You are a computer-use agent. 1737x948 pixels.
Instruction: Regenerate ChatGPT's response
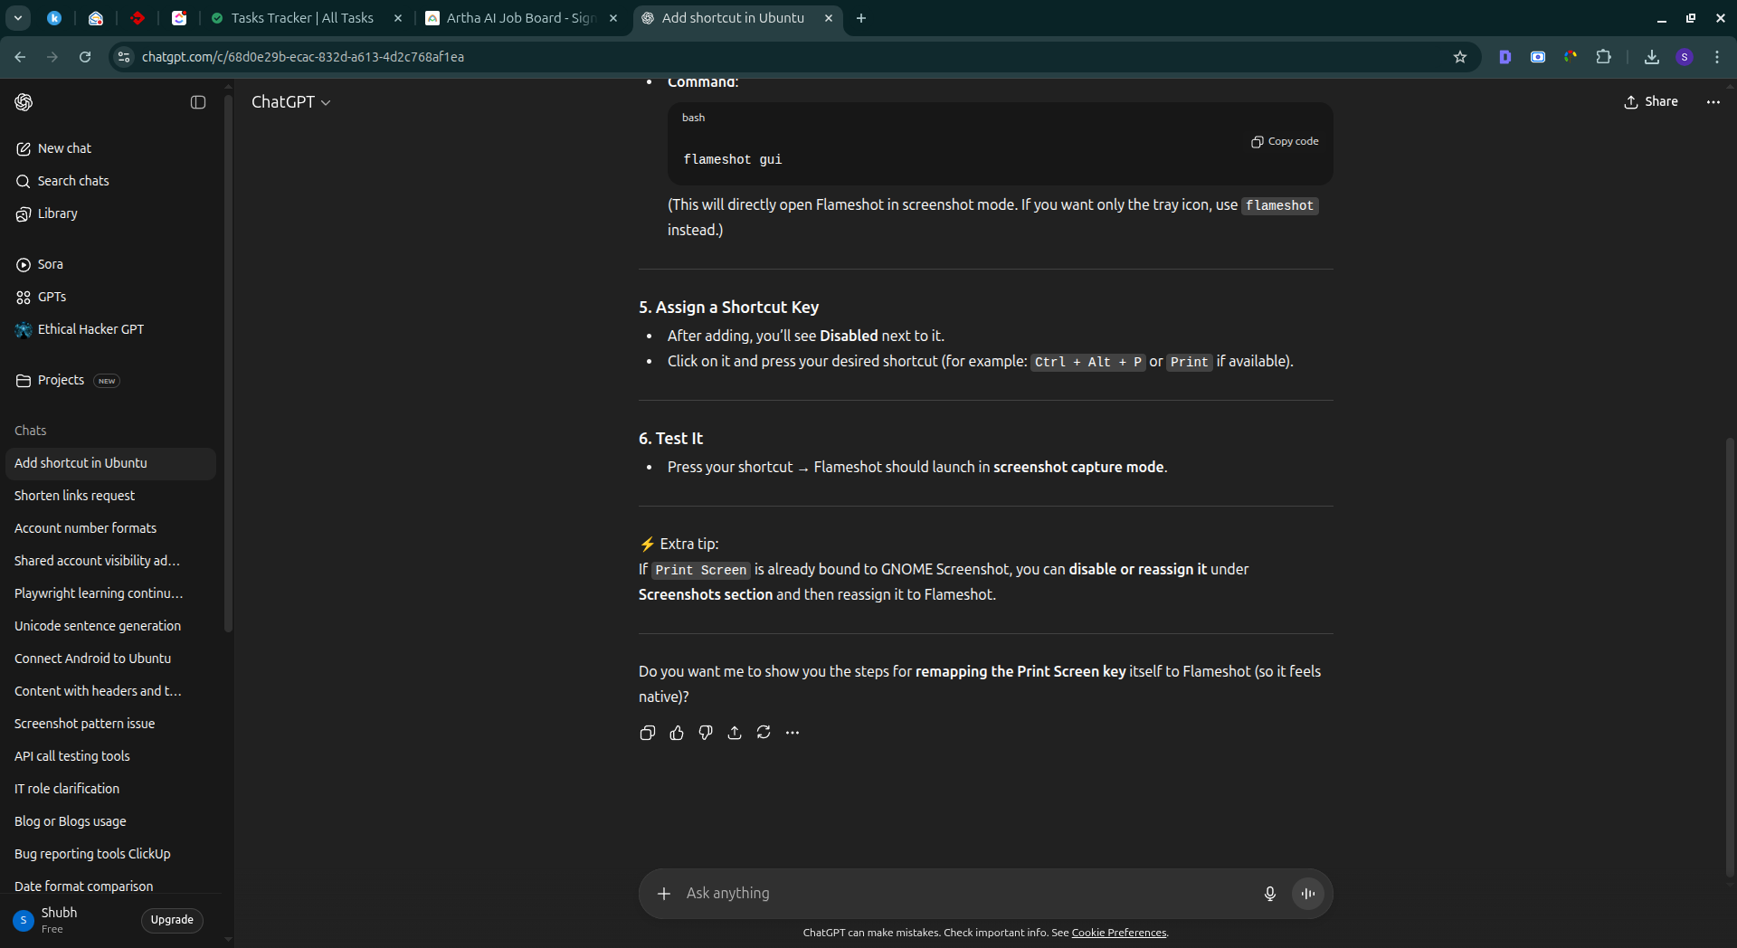[764, 733]
